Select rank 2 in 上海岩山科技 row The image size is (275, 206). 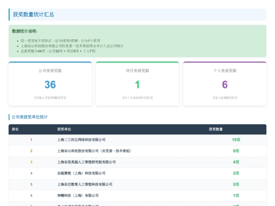(31, 151)
